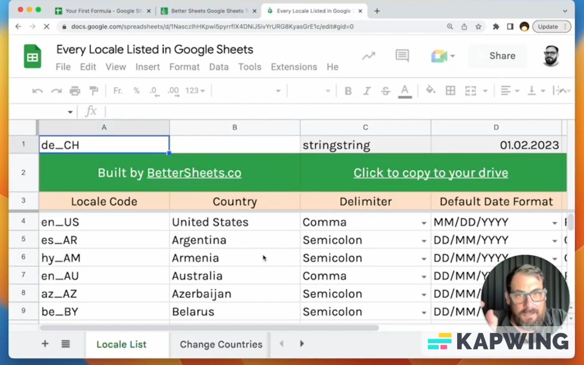Open the View menu
Viewport: 584px width, 365px height.
(x=115, y=67)
